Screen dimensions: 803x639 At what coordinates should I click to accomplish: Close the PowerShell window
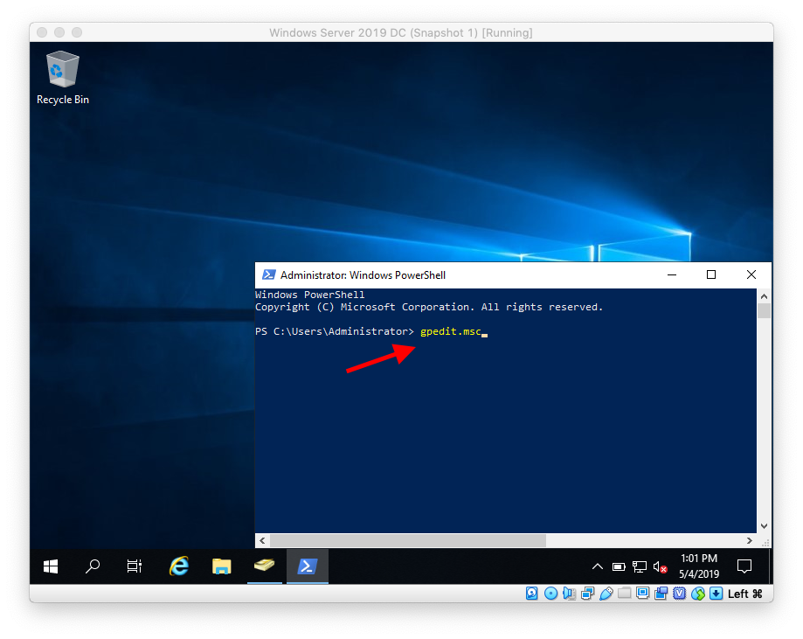[x=751, y=275]
